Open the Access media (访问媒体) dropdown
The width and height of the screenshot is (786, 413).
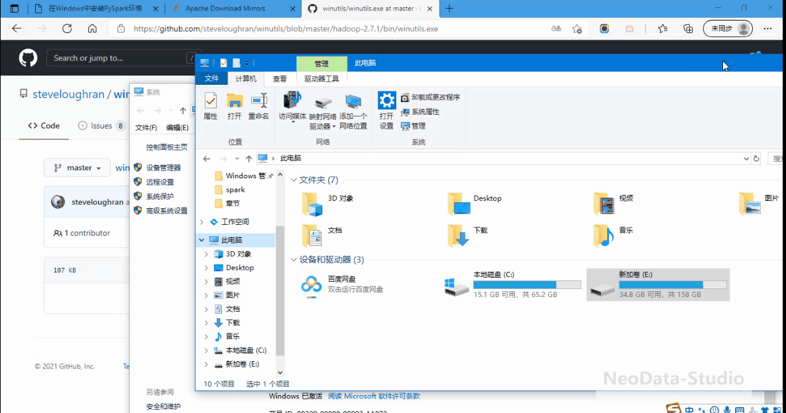point(293,108)
